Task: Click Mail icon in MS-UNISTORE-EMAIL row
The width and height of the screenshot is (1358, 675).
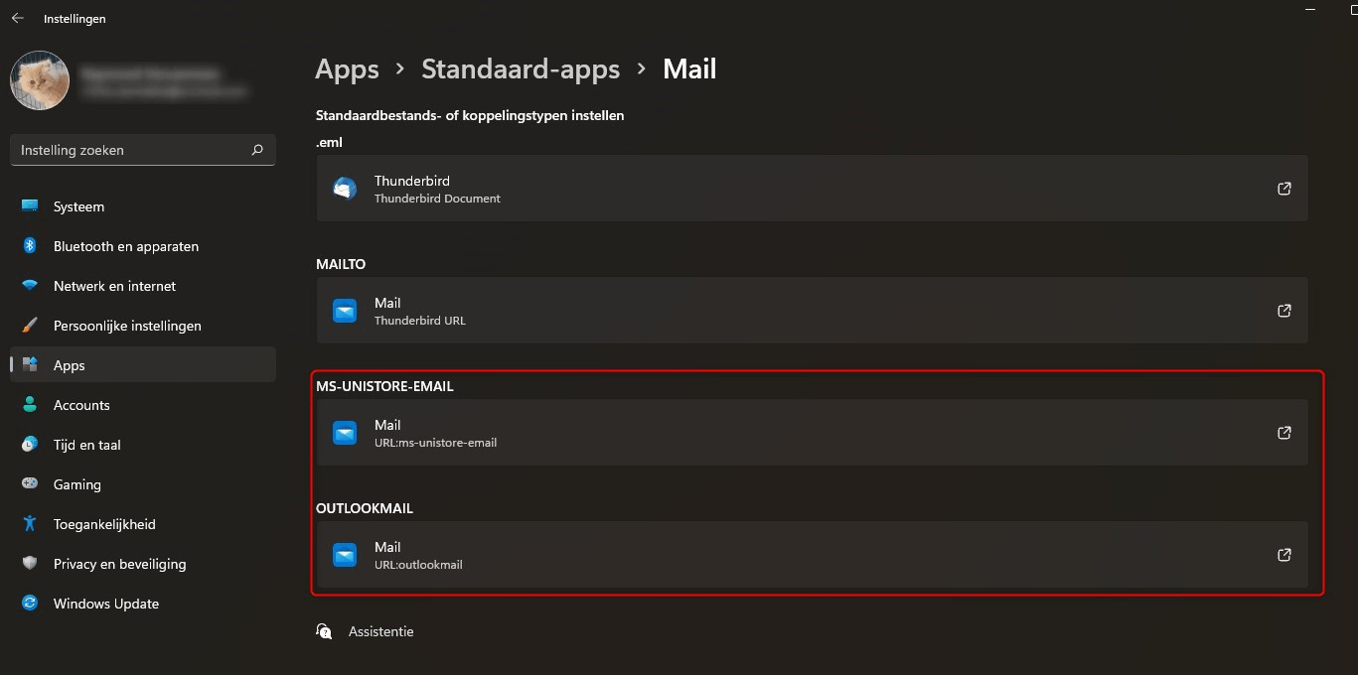Action: [x=345, y=433]
